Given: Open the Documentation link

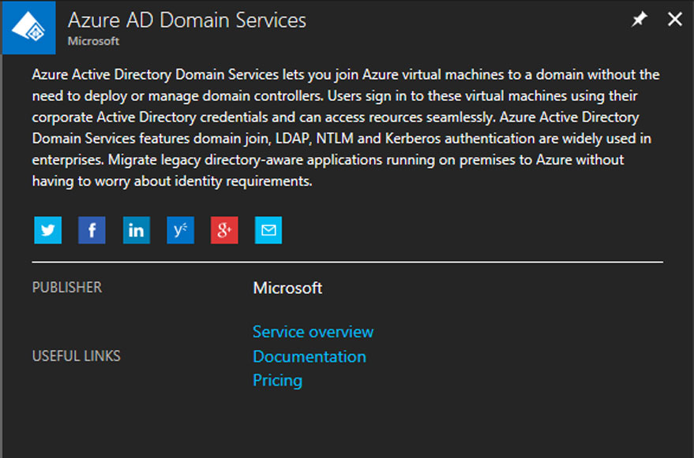Looking at the screenshot, I should coord(309,356).
